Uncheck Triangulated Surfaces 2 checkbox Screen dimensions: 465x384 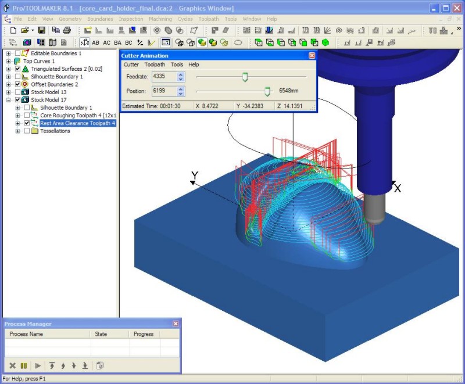click(x=18, y=69)
